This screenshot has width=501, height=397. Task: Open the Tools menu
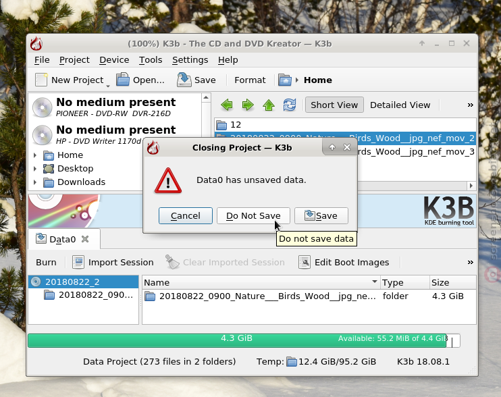(151, 59)
